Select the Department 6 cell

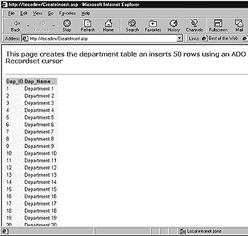pyautogui.click(x=39, y=124)
